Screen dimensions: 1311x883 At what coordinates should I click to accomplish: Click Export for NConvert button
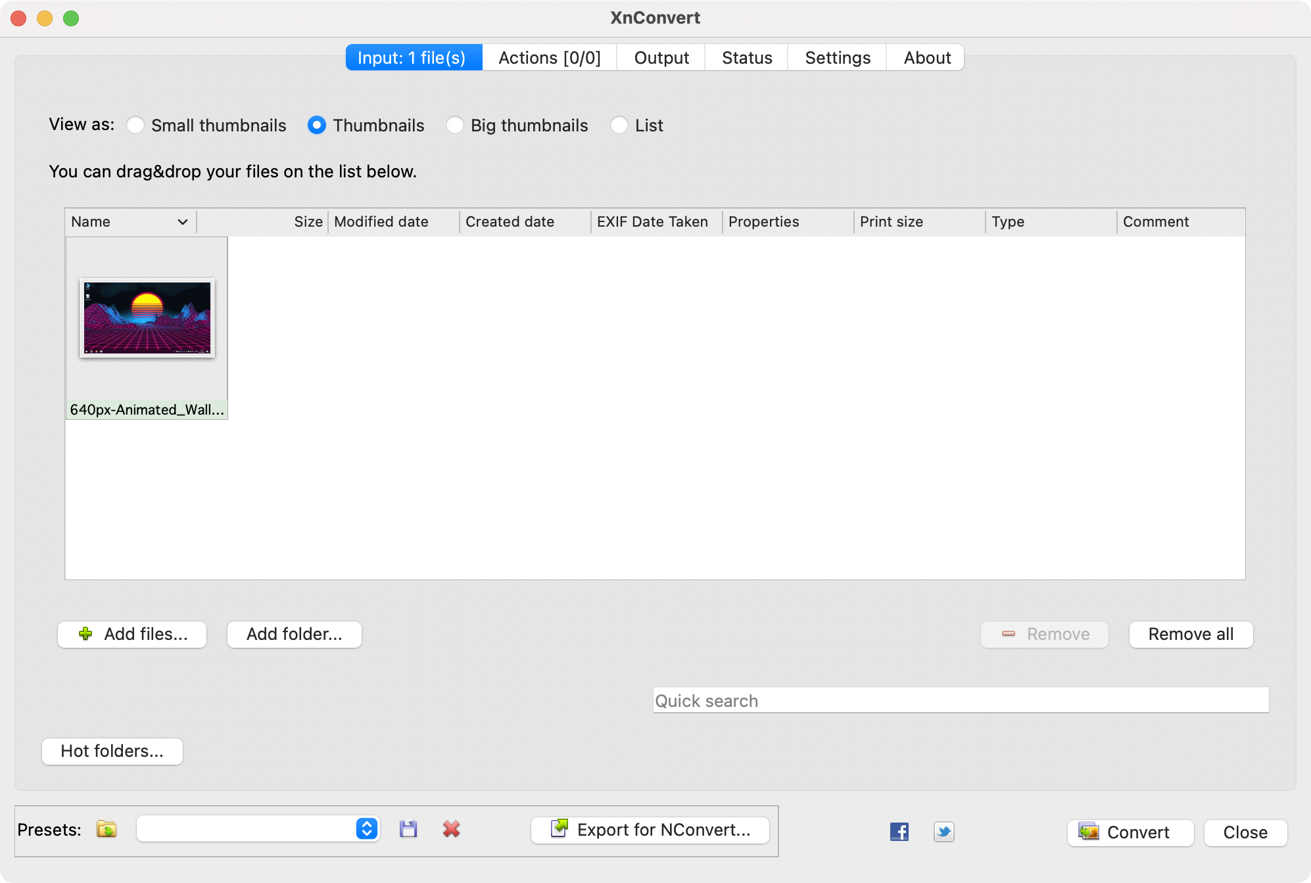tap(650, 830)
